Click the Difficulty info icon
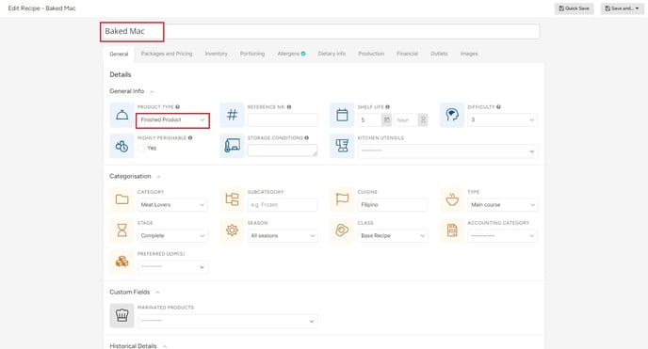This screenshot has width=648, height=349. point(498,107)
